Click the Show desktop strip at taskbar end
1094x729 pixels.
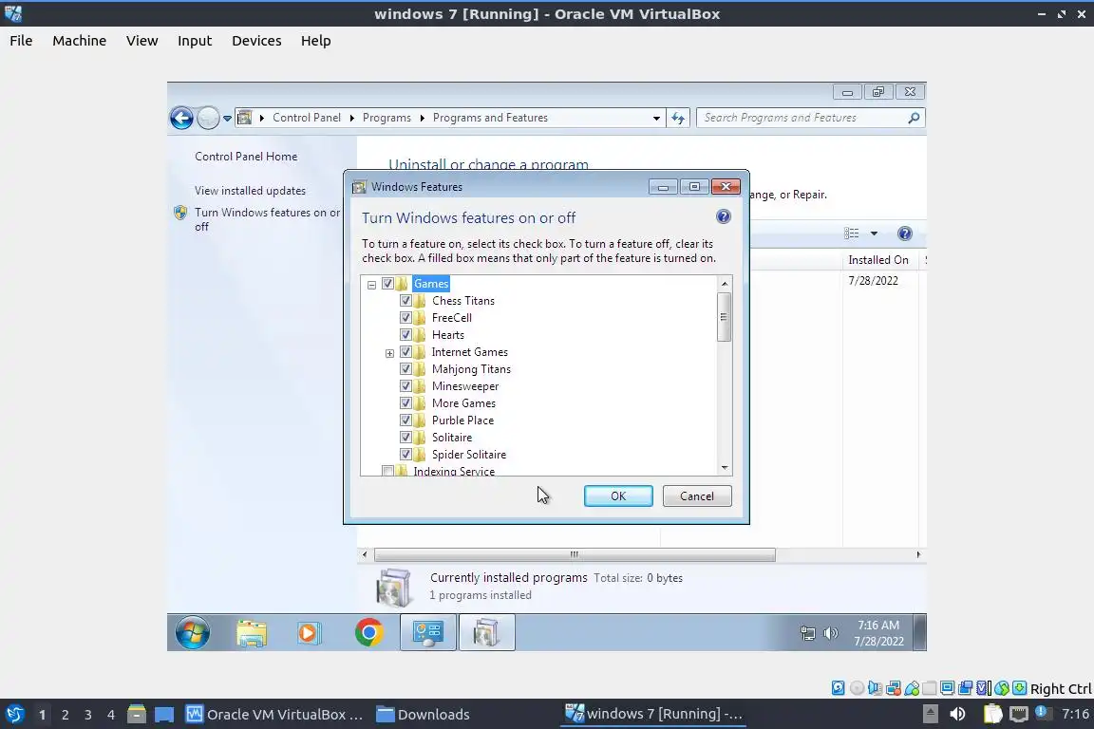920,632
